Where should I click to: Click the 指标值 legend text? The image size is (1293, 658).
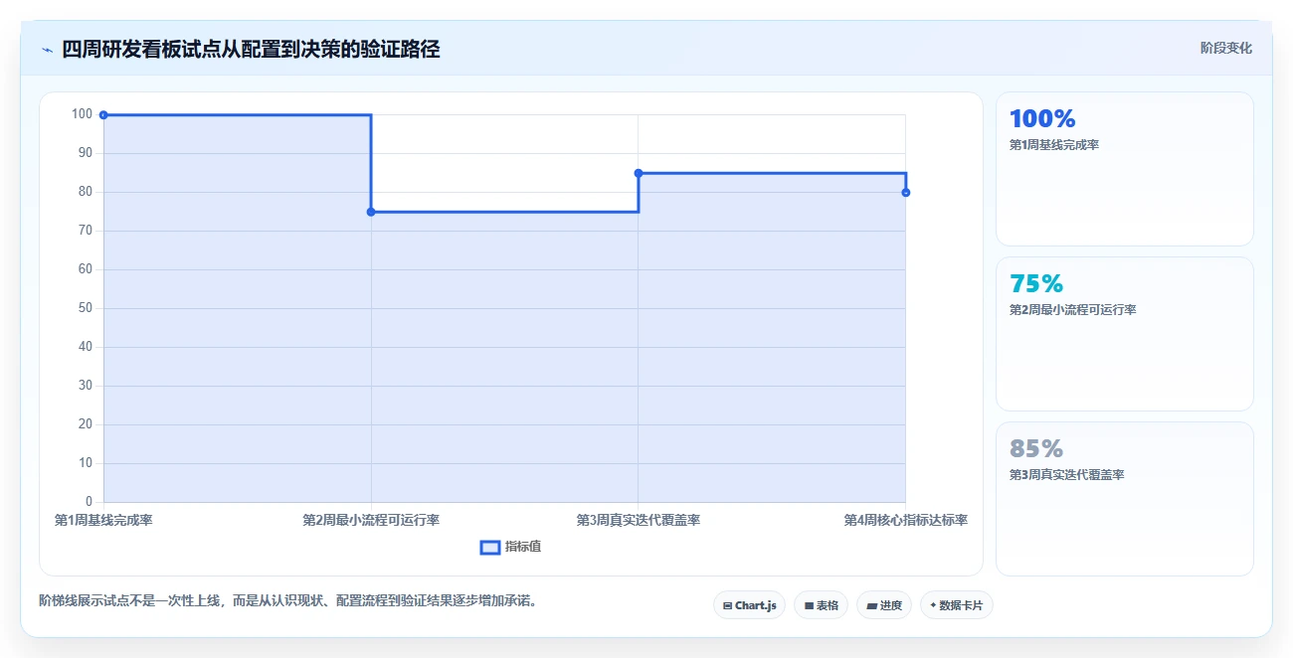[x=523, y=547]
